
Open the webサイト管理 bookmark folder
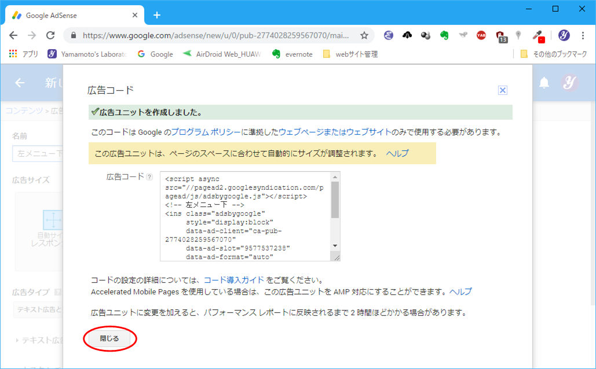[350, 54]
